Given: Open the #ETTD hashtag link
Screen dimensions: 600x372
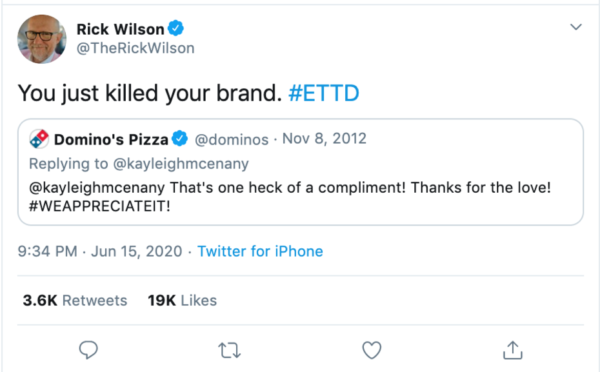Looking at the screenshot, I should (x=324, y=93).
